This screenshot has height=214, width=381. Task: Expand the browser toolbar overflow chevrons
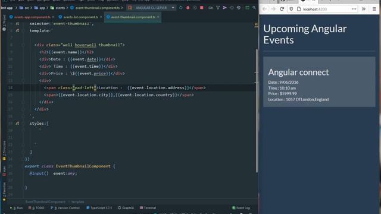(x=364, y=9)
